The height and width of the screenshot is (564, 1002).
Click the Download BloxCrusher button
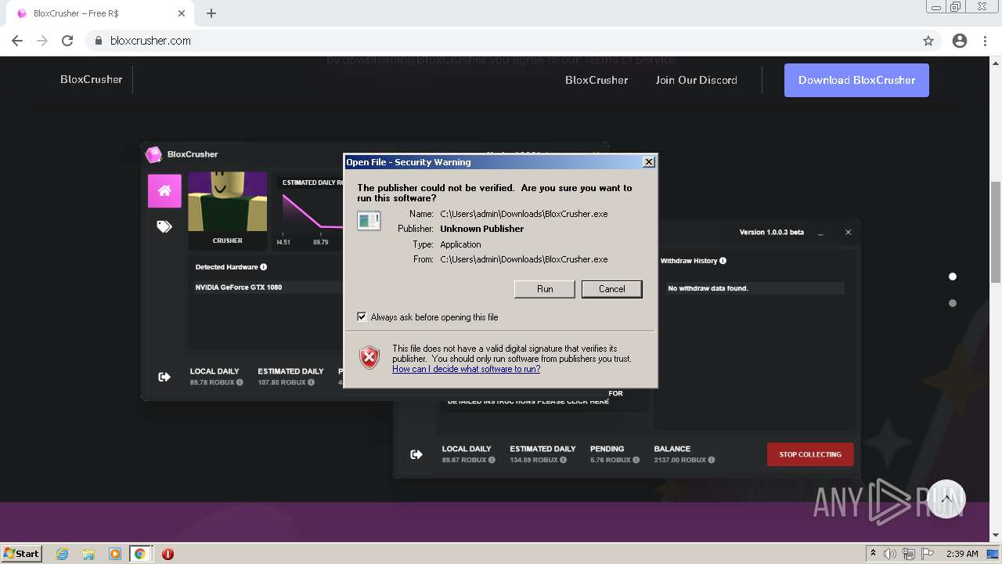pyautogui.click(x=856, y=80)
